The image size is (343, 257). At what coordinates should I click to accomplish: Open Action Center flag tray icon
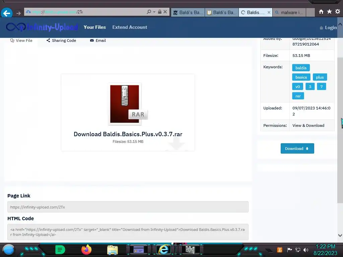point(289,250)
